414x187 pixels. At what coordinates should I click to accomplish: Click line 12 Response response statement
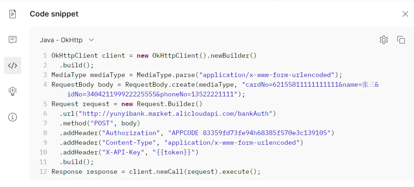[156, 172]
